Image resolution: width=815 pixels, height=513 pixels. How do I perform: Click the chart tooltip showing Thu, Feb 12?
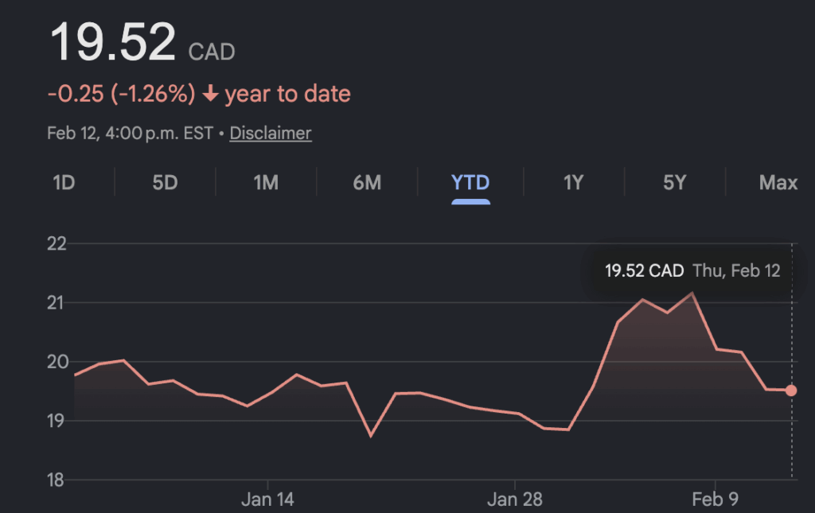(x=692, y=270)
